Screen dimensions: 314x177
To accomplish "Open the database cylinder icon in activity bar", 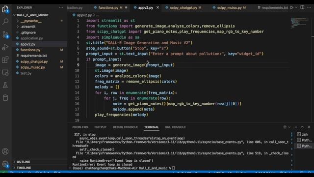I will tap(5, 98).
